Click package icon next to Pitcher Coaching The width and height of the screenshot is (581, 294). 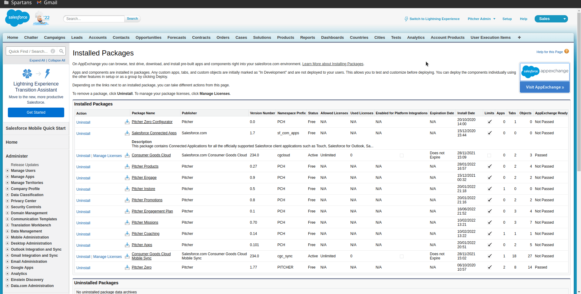coord(127,234)
